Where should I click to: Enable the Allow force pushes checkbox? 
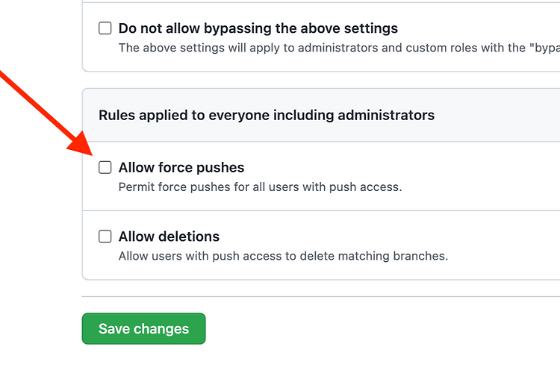point(105,167)
